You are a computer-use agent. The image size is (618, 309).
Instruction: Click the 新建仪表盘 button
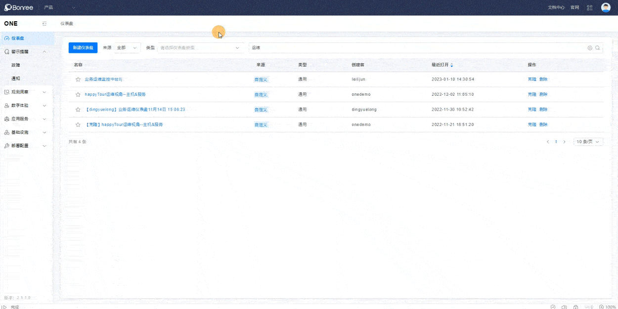83,48
